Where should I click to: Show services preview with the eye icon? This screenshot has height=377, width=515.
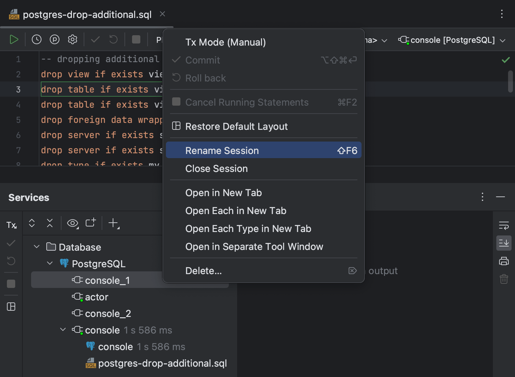coord(72,223)
